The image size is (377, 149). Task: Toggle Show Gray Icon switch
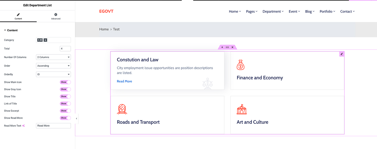[65, 89]
